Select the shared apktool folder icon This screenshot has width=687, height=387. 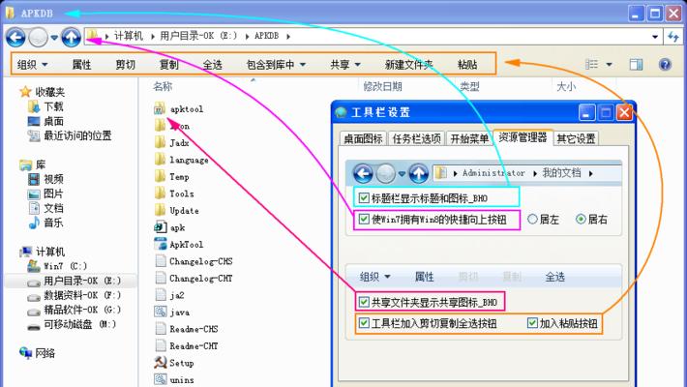click(x=160, y=108)
